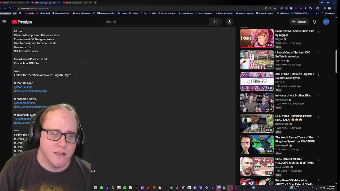The width and height of the screenshot is (340, 191).
Task: Open the Tears of the Kingdom reaction thumbnail
Action: point(257,145)
